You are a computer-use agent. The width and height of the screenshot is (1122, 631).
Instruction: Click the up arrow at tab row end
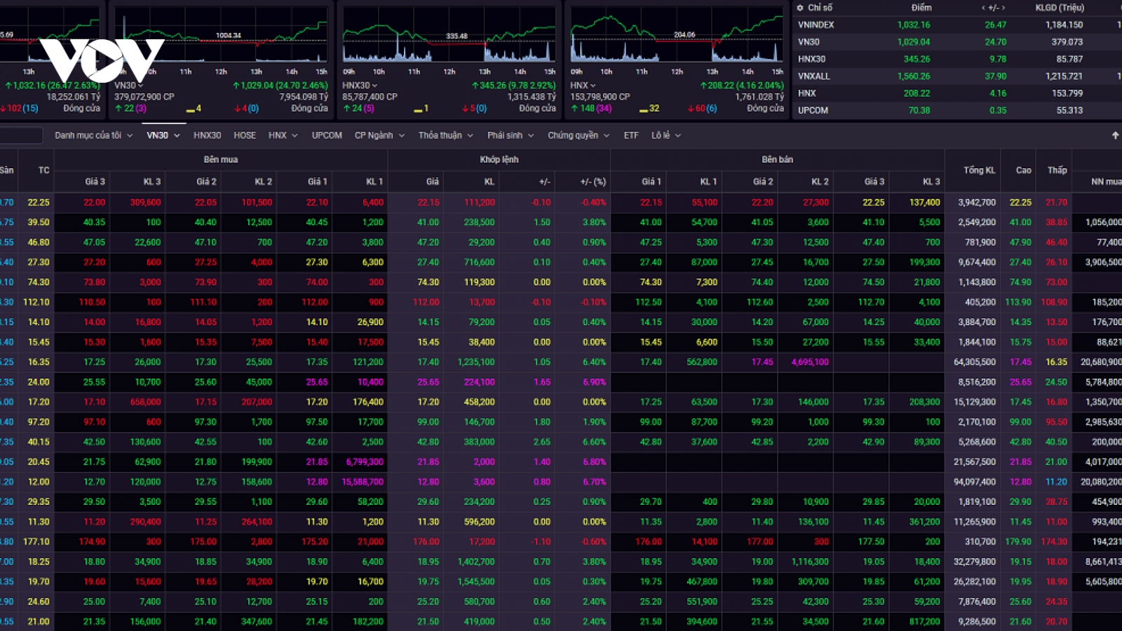point(1115,135)
